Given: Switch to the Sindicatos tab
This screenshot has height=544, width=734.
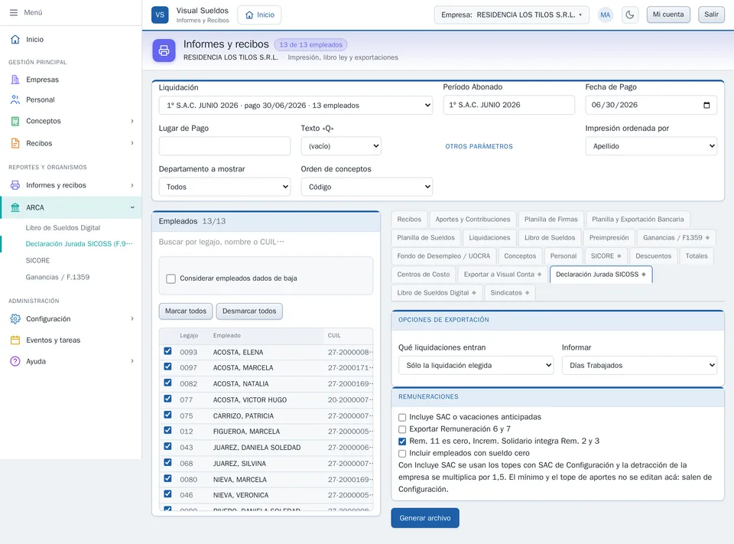Looking at the screenshot, I should [510, 293].
